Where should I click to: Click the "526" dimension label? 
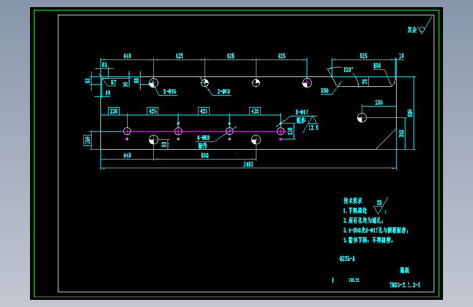363,56
